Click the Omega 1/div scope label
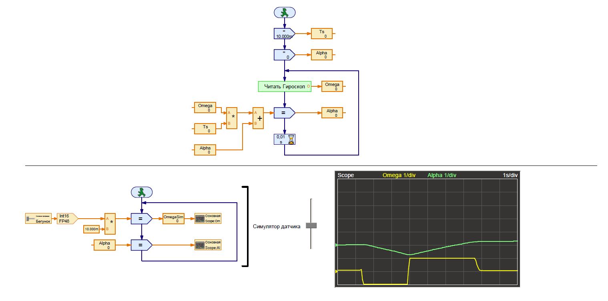 (399, 175)
